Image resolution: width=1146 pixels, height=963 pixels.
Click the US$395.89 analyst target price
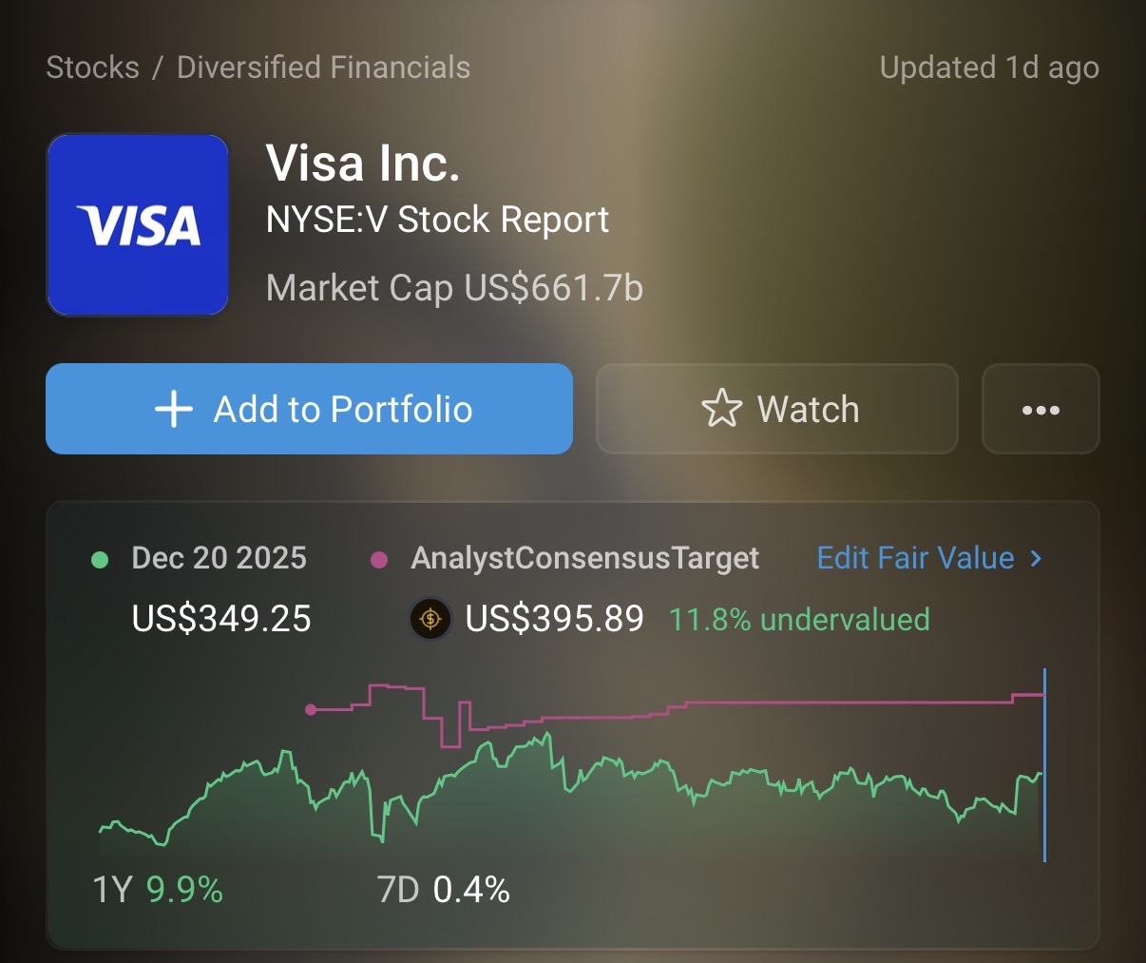(554, 620)
